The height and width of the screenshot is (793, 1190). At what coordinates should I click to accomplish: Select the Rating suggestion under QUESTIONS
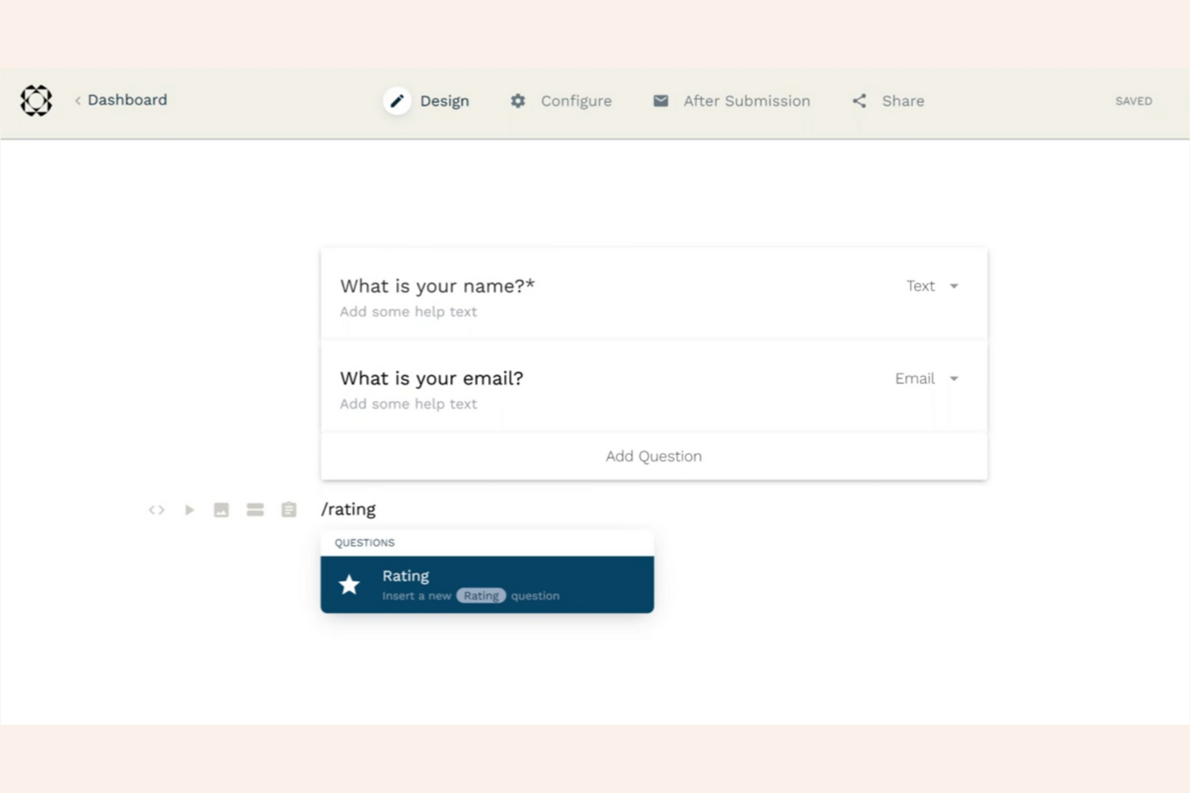(486, 584)
